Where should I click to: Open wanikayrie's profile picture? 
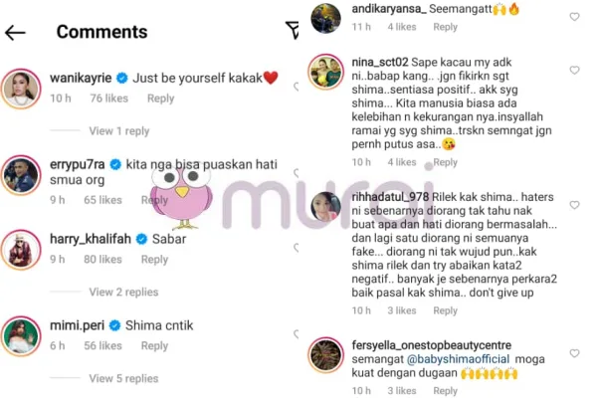(x=21, y=89)
